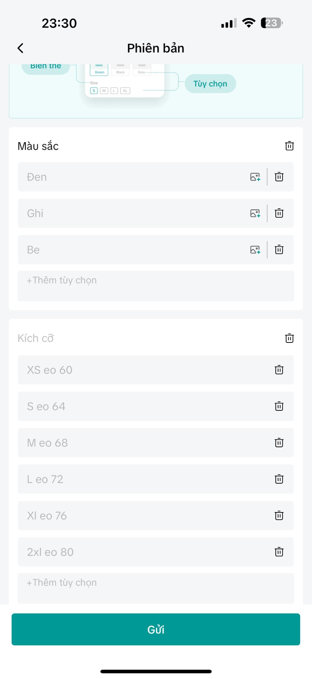This screenshot has height=679, width=312.
Task: Add image for the Đen color option
Action: tap(255, 177)
